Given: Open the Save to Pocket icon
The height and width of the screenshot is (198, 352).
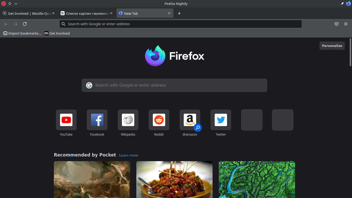Looking at the screenshot, I should [337, 24].
